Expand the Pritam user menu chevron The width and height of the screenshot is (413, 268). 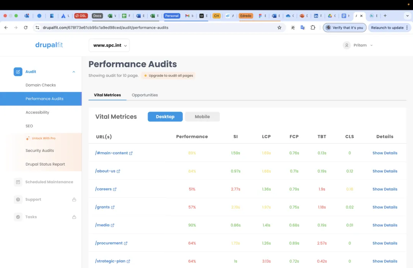pos(371,45)
